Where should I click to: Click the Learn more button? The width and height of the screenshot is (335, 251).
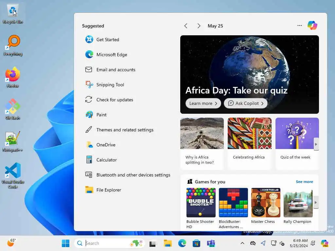203,103
